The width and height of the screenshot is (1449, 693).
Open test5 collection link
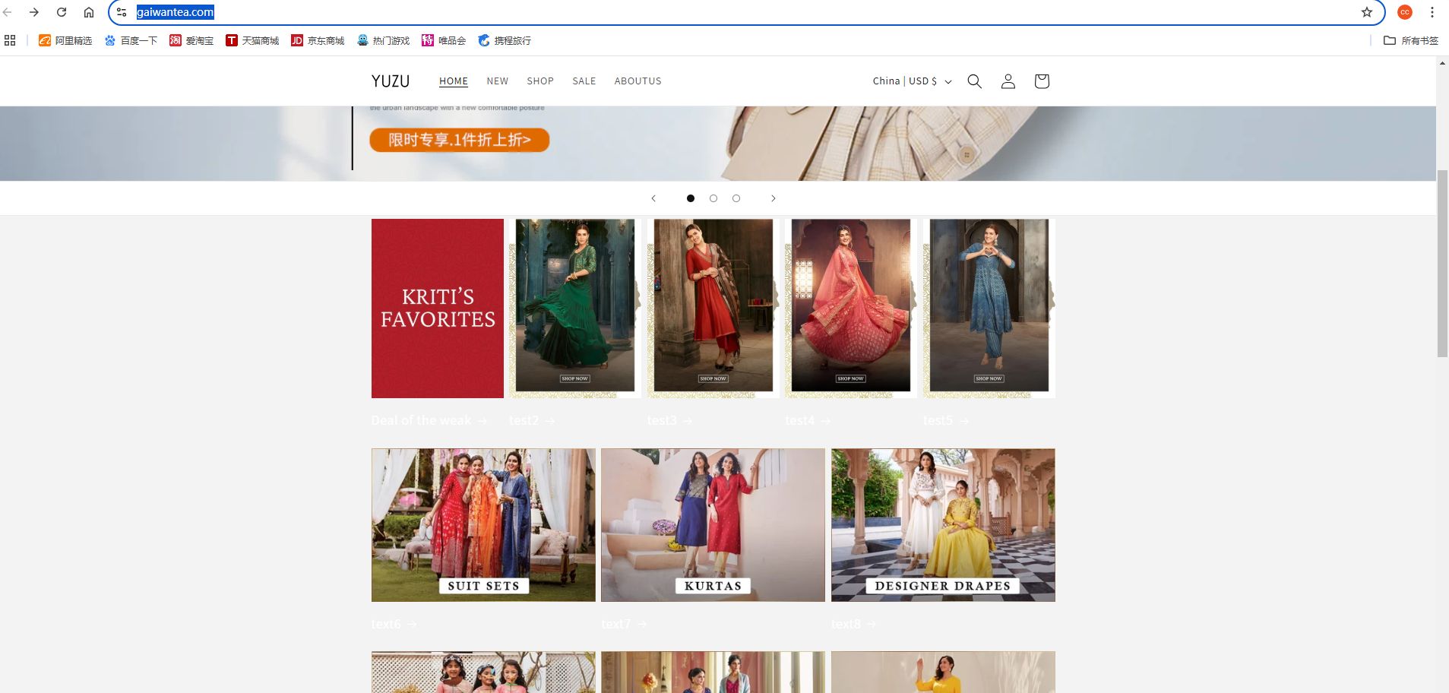point(945,420)
